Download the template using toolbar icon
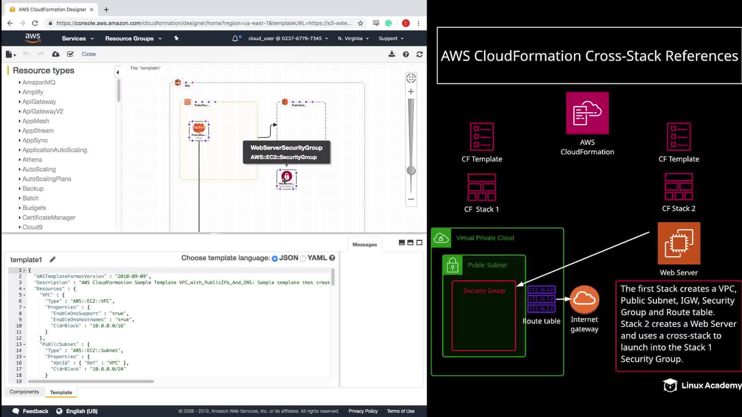The height and width of the screenshot is (417, 742). point(391,54)
